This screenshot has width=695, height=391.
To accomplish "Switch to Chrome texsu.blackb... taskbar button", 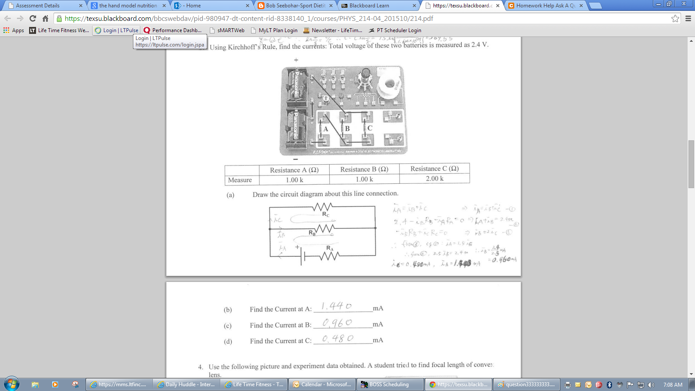I will point(458,384).
